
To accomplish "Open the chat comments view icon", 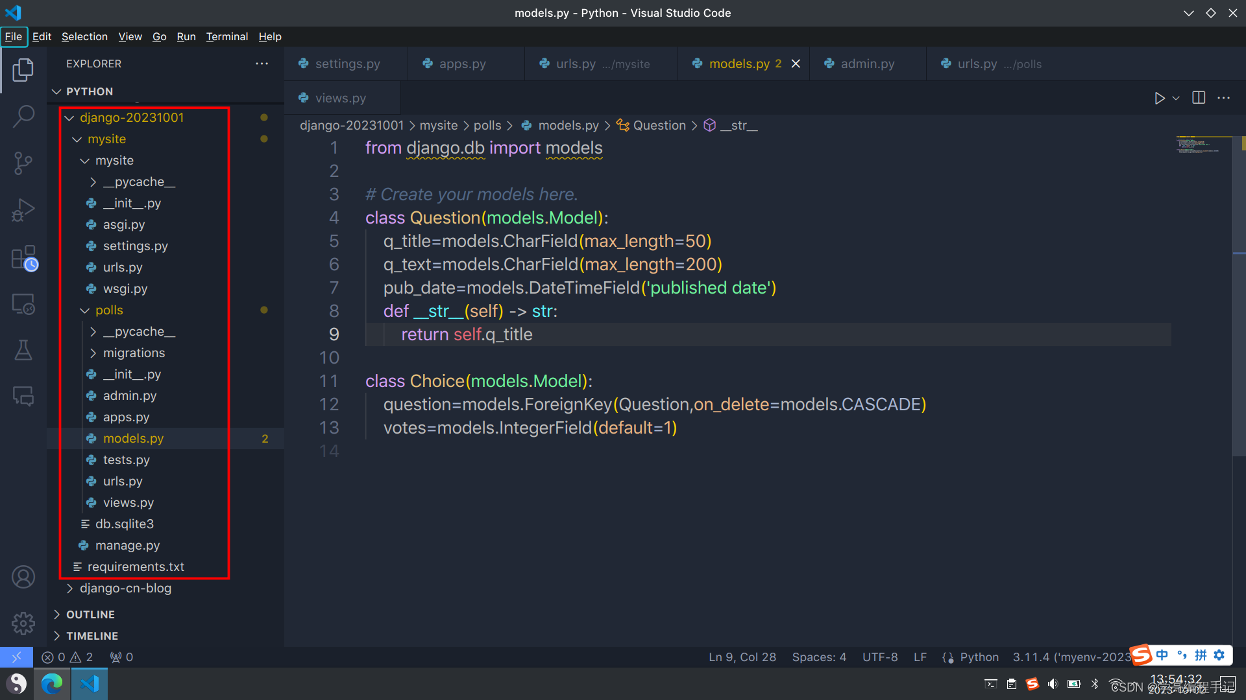I will (x=23, y=396).
